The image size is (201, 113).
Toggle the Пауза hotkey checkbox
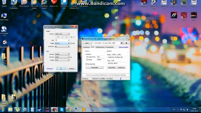tap(87, 60)
